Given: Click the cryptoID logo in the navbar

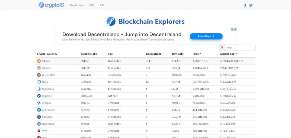Looking at the screenshot, I should (x=51, y=5).
